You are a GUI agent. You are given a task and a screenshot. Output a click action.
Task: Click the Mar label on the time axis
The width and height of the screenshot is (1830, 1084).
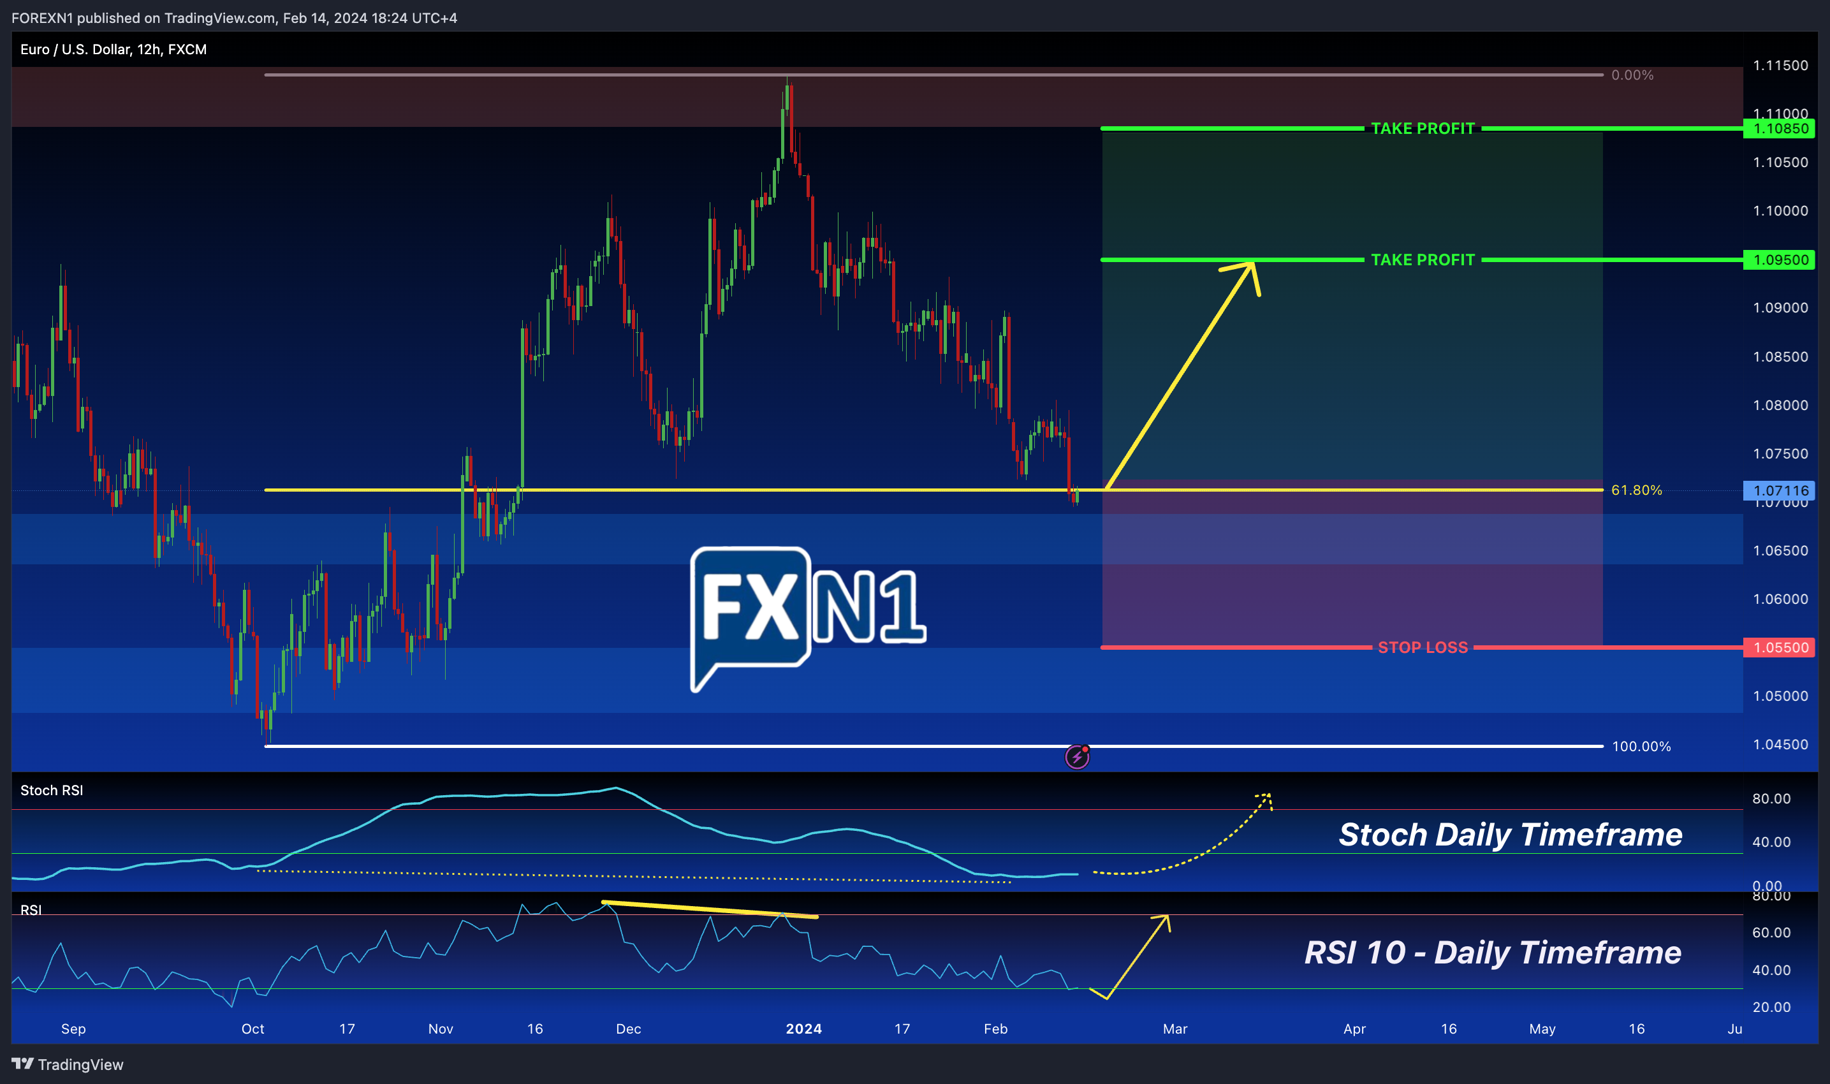tap(1175, 1029)
